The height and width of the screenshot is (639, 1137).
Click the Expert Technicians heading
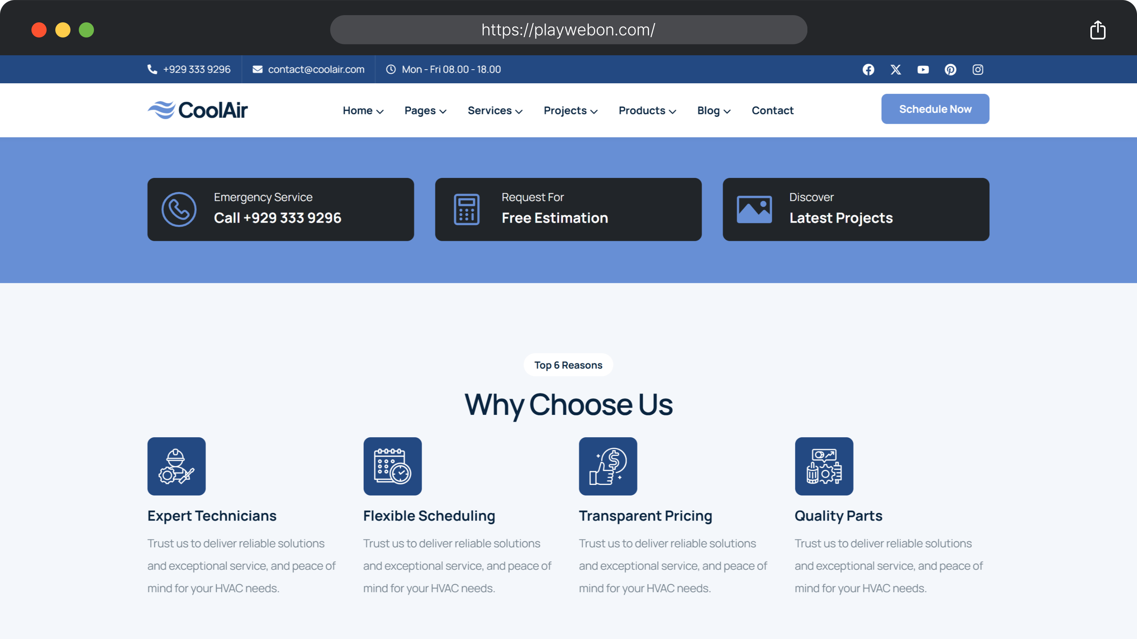tap(212, 516)
